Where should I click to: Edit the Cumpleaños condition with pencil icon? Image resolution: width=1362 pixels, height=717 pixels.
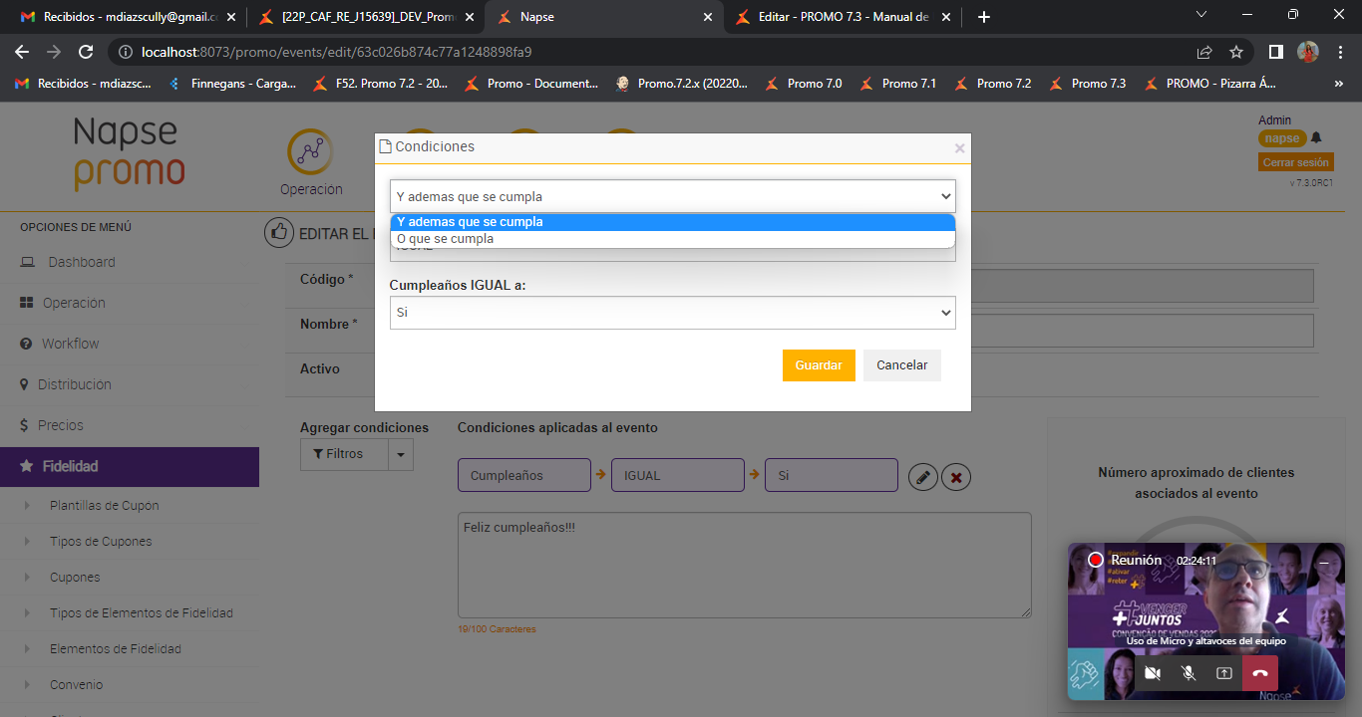click(x=923, y=477)
